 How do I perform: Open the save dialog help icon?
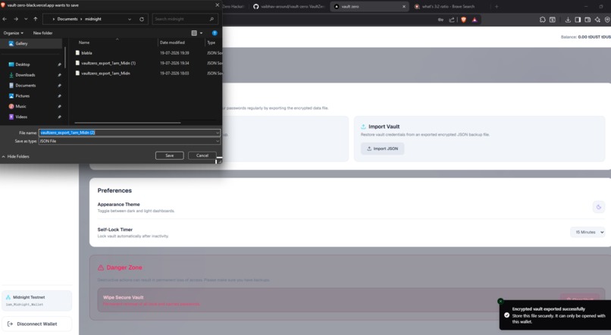click(x=215, y=33)
